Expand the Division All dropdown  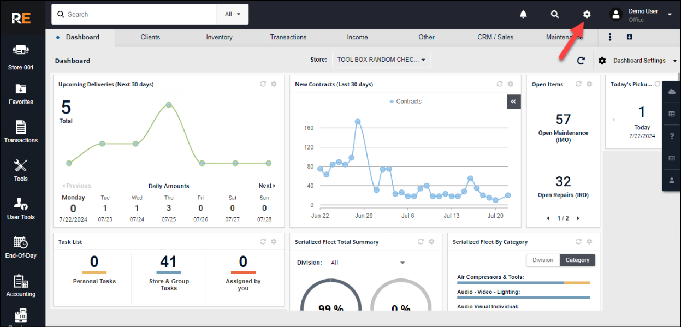(368, 263)
